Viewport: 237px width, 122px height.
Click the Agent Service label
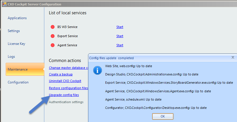[x=67, y=45]
